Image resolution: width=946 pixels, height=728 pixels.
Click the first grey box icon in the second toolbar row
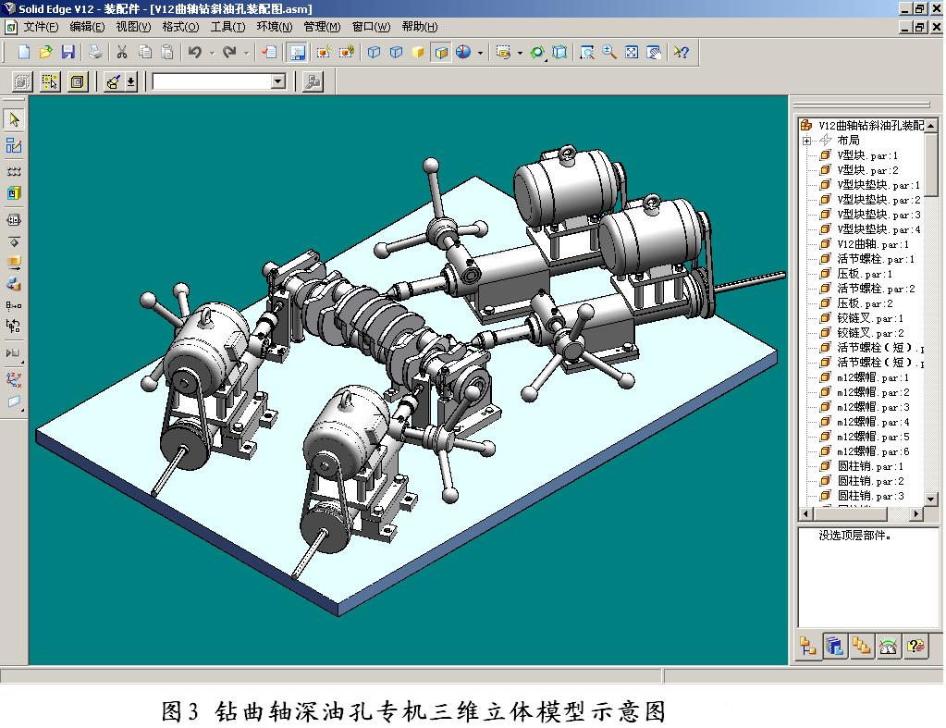pos(22,81)
